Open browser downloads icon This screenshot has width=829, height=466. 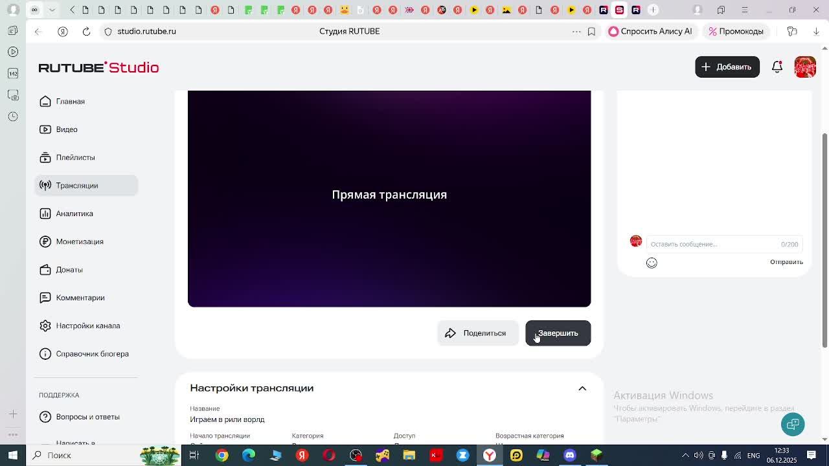coord(816,31)
